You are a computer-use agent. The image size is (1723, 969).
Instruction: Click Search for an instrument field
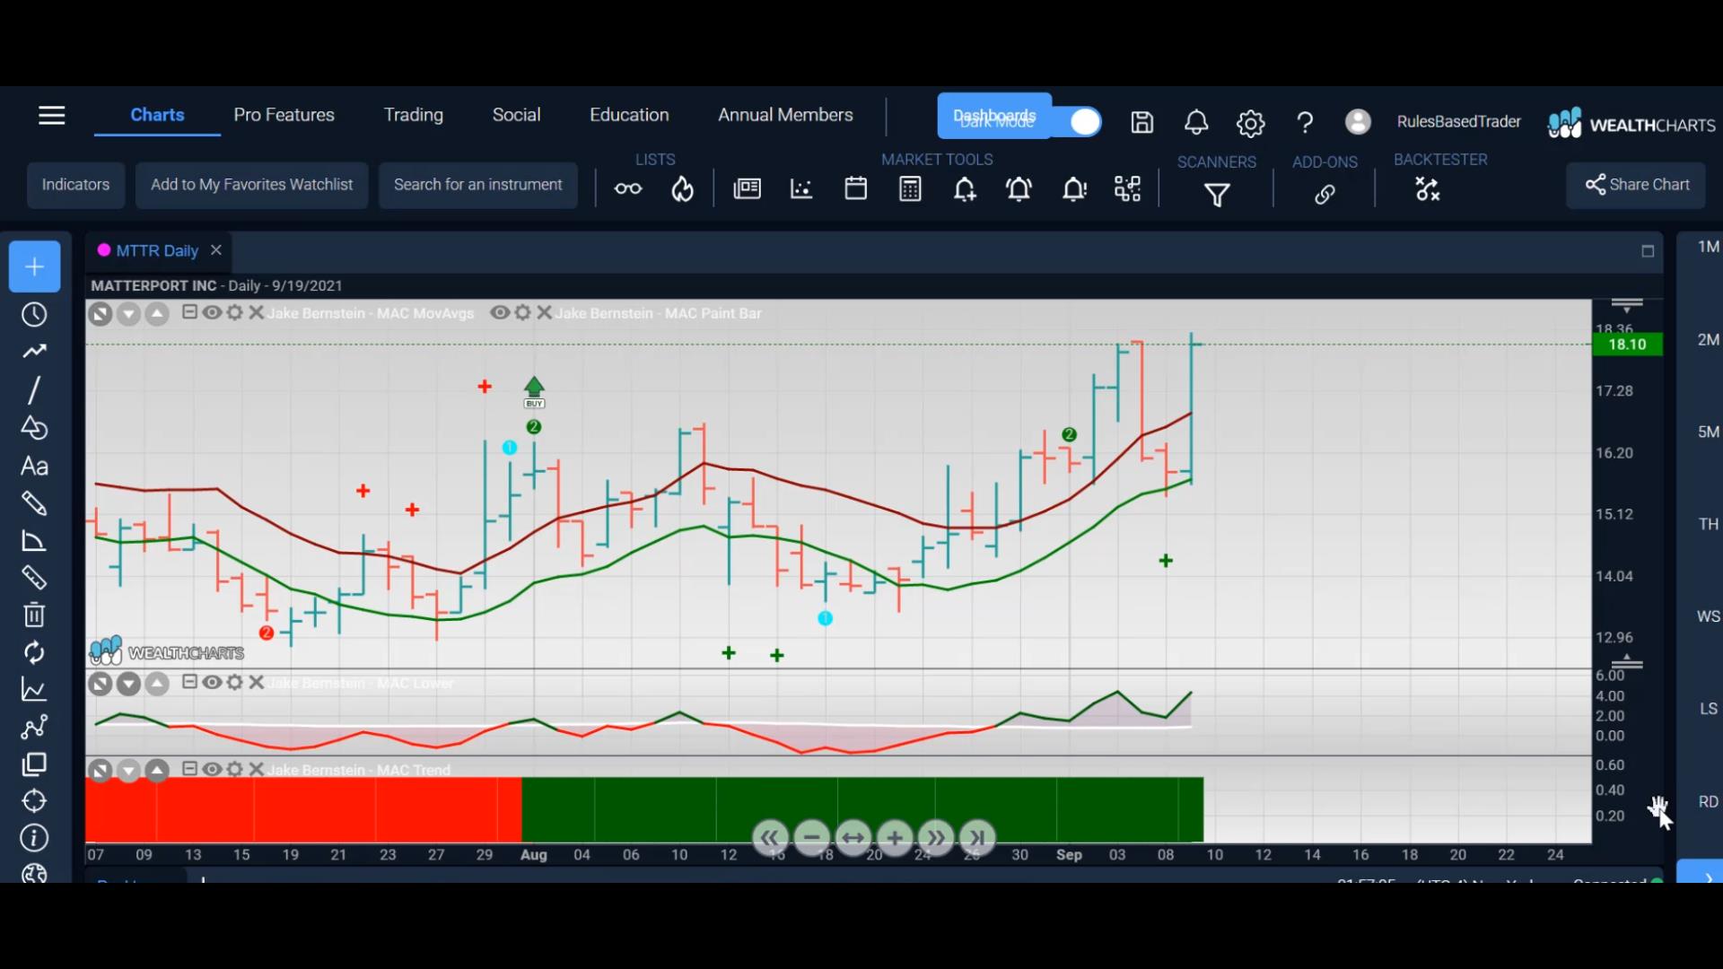click(477, 185)
